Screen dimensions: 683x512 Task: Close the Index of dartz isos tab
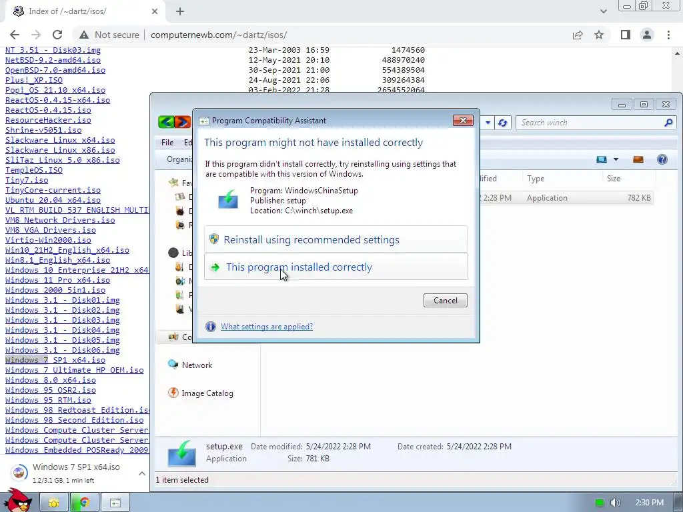(x=155, y=12)
